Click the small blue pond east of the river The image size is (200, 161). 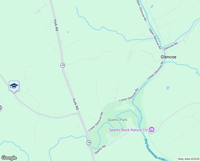168,88
